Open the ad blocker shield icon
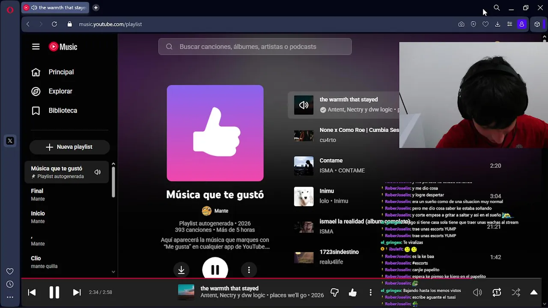 coord(474,24)
